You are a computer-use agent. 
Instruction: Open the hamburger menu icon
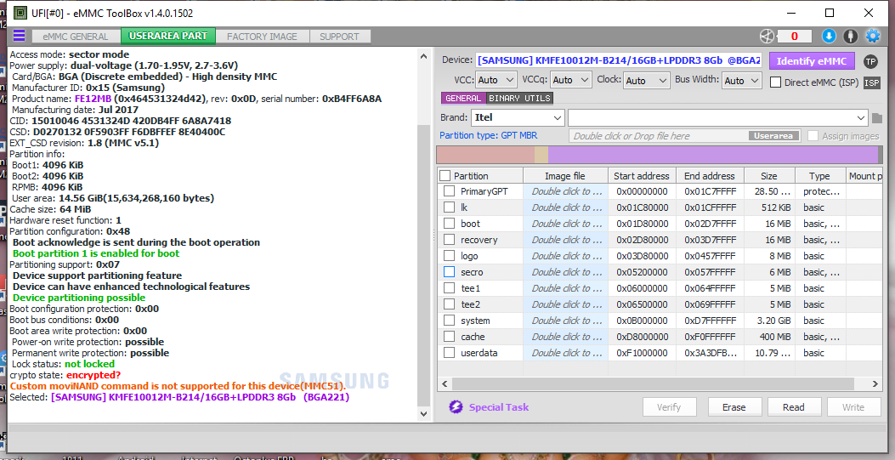tap(19, 36)
